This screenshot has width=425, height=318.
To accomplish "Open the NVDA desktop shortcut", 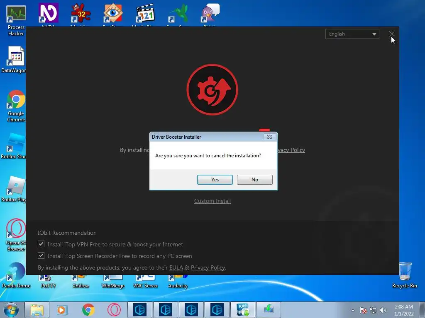I will tap(49, 14).
